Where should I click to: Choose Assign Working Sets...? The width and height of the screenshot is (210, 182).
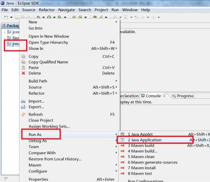70,127
